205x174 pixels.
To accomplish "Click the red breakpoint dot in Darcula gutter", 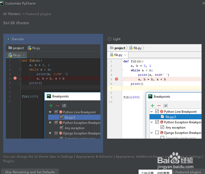I will pos(15,78).
